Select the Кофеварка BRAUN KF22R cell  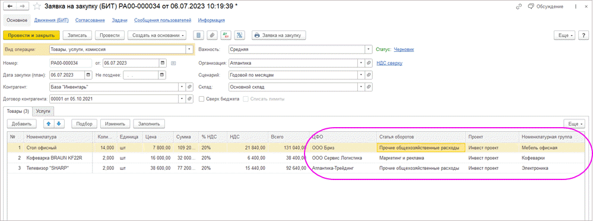click(x=58, y=158)
